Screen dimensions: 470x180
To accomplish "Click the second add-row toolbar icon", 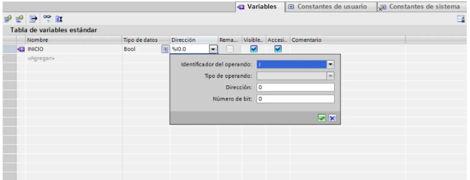I will [x=20, y=18].
